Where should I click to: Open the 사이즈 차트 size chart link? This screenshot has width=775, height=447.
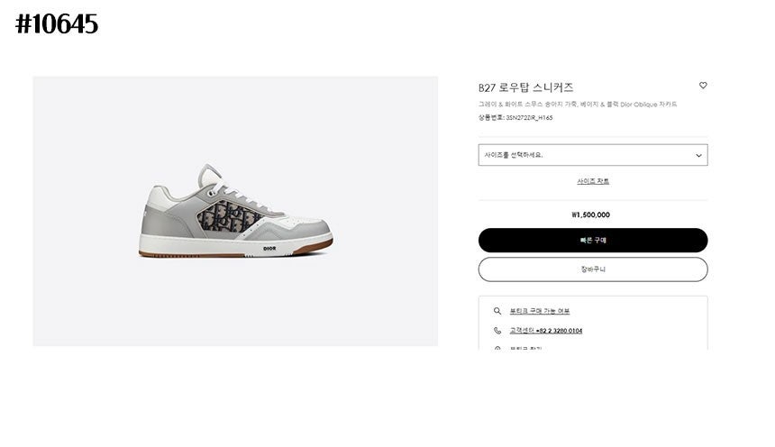[593, 181]
